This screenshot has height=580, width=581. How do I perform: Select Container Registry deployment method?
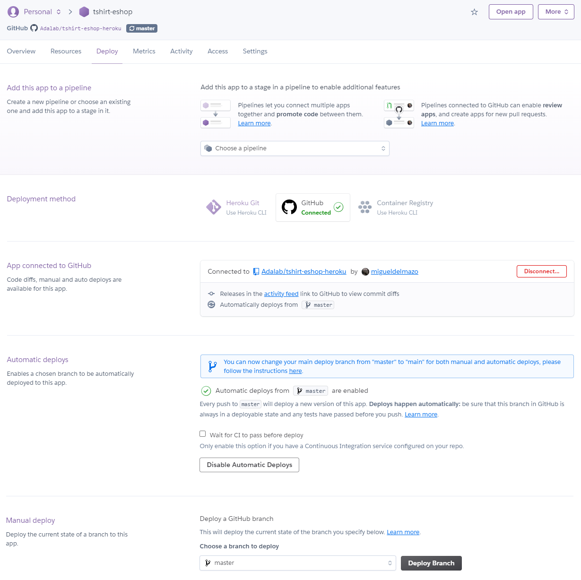coord(396,208)
